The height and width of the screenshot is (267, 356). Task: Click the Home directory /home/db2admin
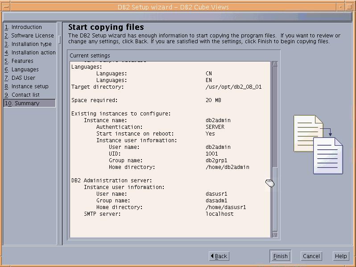coord(227,167)
